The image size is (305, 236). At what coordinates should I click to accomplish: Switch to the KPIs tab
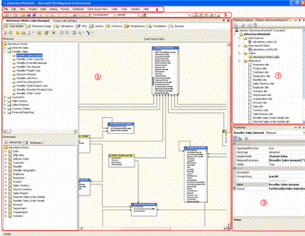82,26
